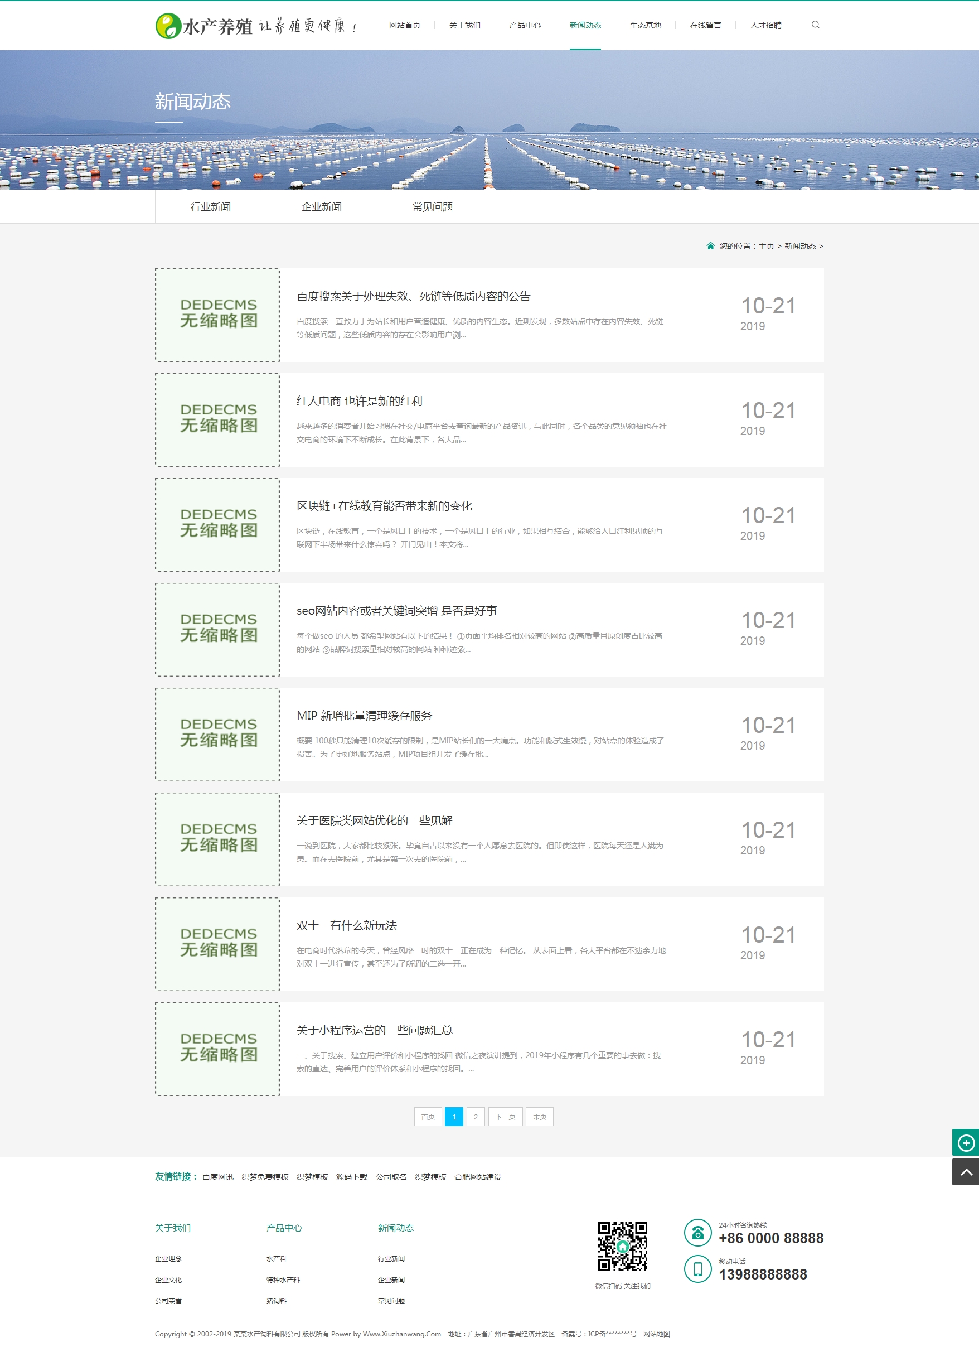
Task: Click the 水产养殖 site logo
Action: point(203,26)
